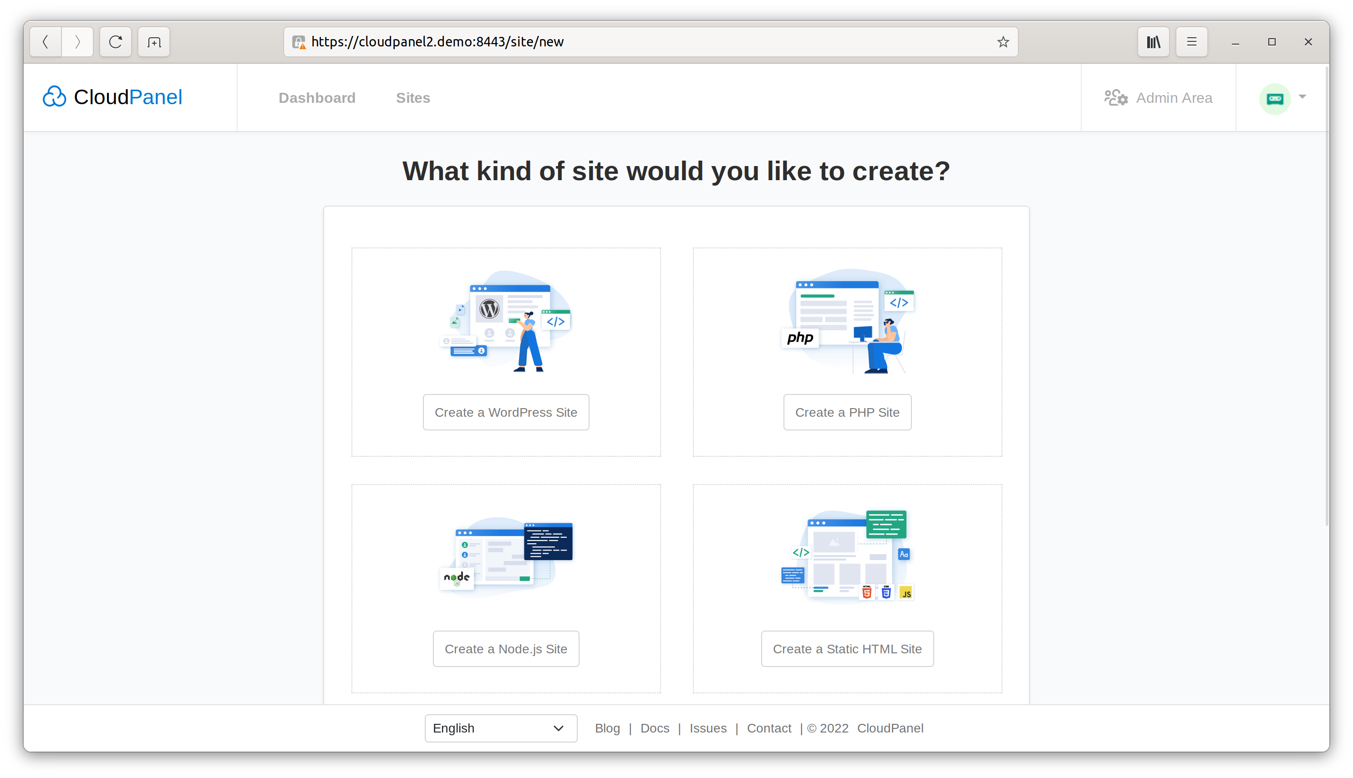Open the browser library icon
1353x778 pixels.
pyautogui.click(x=1153, y=42)
